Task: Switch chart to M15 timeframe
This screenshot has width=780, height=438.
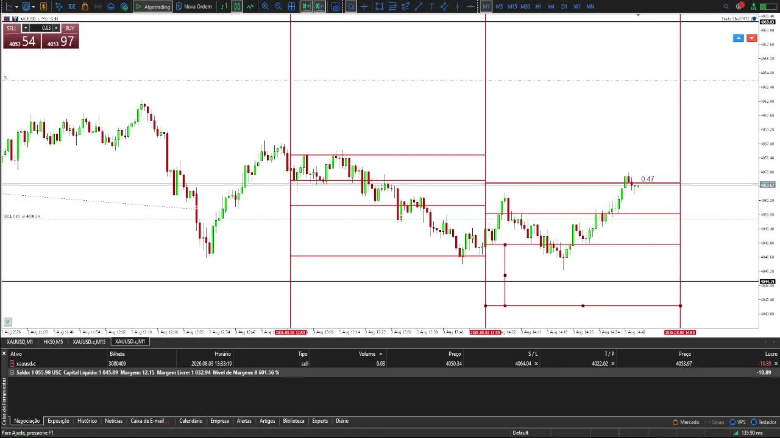Action: click(512, 7)
